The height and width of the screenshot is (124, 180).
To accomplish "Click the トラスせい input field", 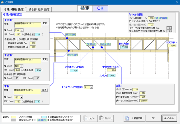I will (172, 46).
